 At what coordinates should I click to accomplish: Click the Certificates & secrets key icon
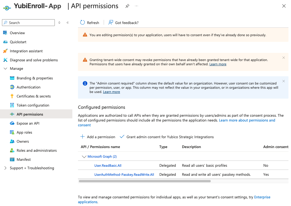[12, 96]
